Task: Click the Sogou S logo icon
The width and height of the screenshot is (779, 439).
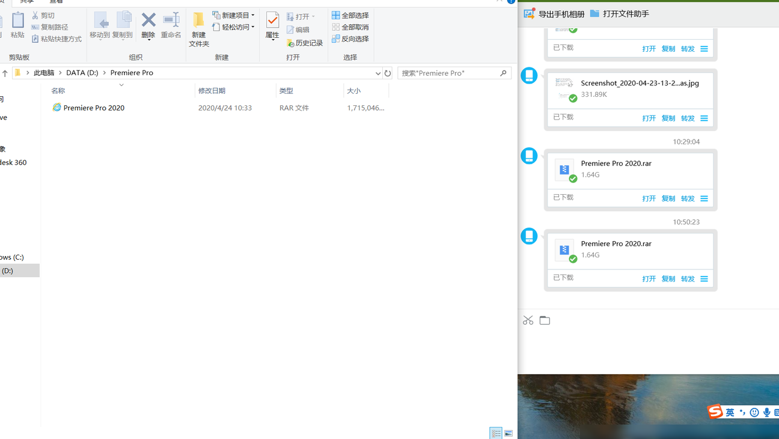Action: pos(715,411)
